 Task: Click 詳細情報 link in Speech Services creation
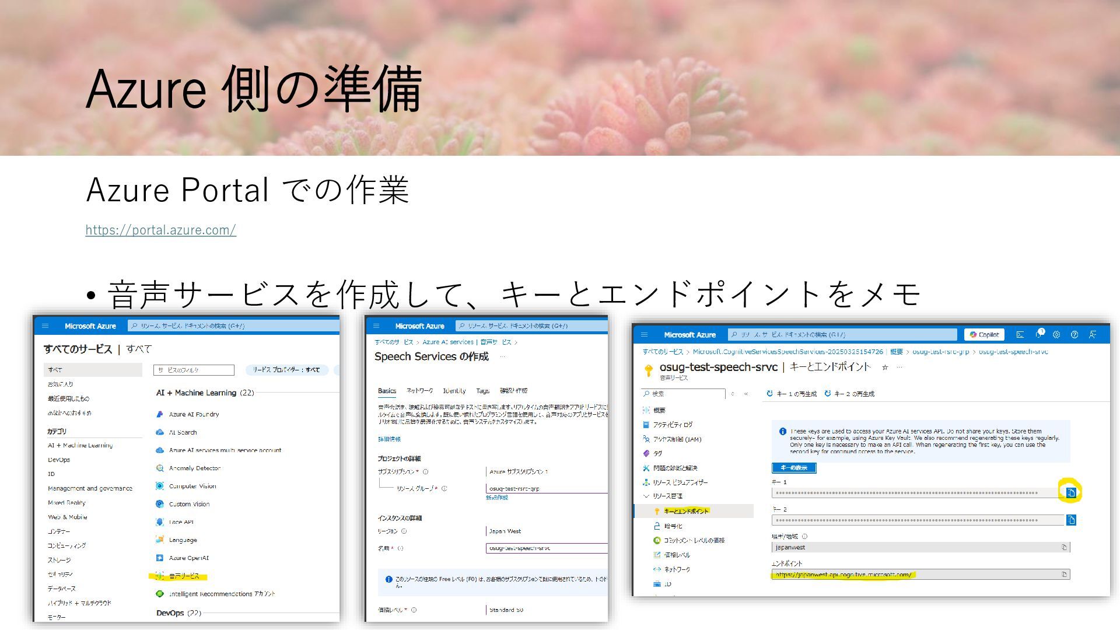pos(389,439)
